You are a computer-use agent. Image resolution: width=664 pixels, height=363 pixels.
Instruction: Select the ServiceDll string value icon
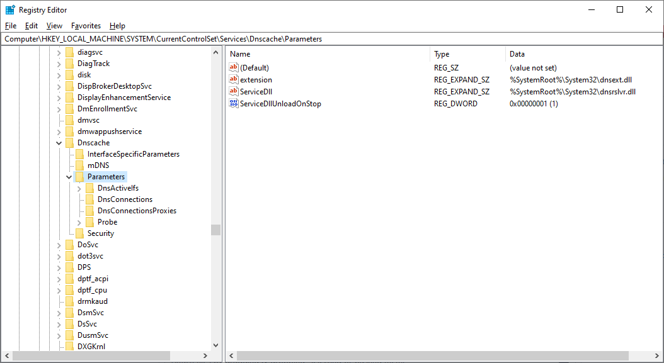click(x=234, y=91)
